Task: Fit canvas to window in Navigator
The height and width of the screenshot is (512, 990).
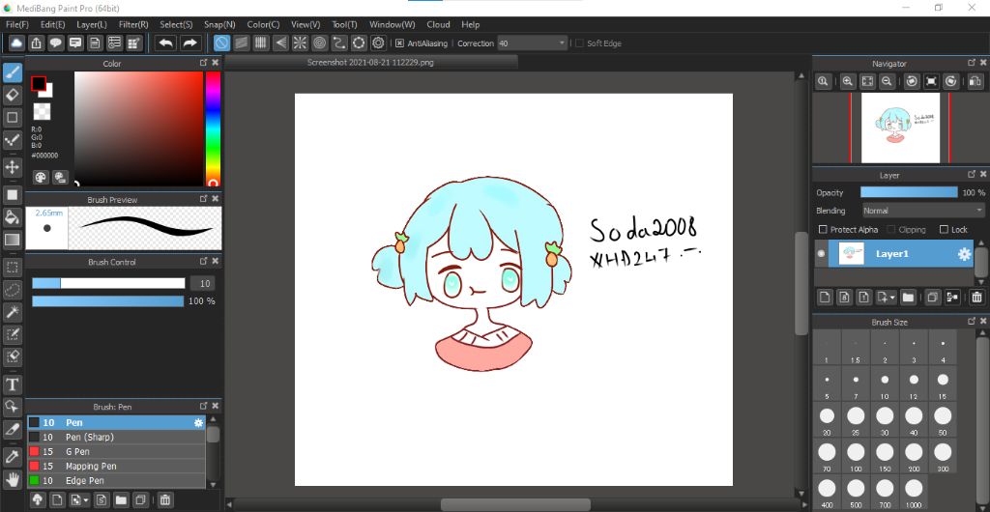Action: point(867,81)
